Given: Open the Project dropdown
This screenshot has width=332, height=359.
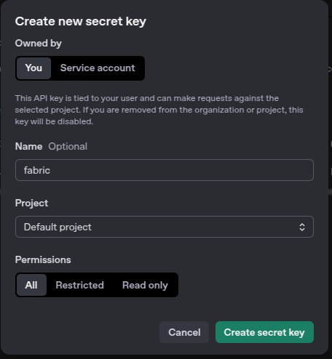Looking at the screenshot, I should coord(165,227).
